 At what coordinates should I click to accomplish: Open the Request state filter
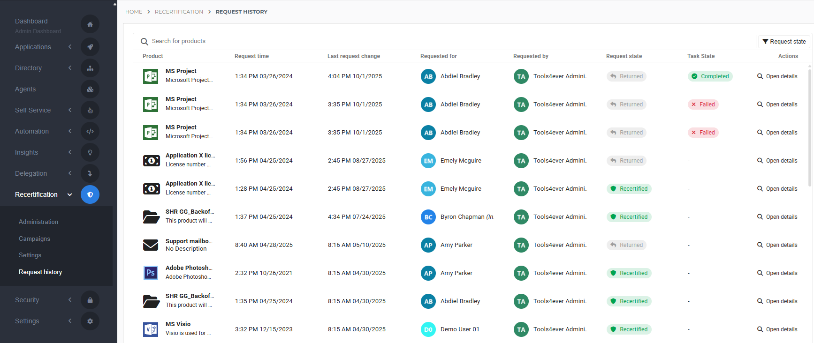(x=784, y=42)
